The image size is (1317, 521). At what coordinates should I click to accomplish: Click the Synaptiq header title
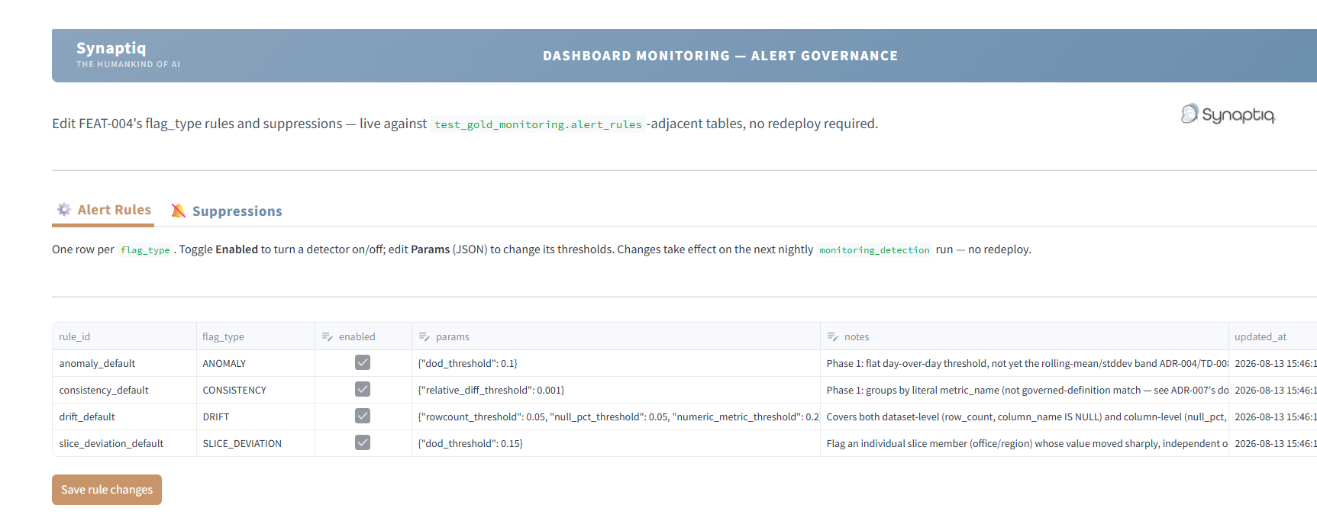111,48
